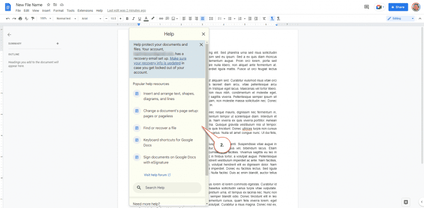
Task: Insert a checklist
Action: (x=220, y=19)
